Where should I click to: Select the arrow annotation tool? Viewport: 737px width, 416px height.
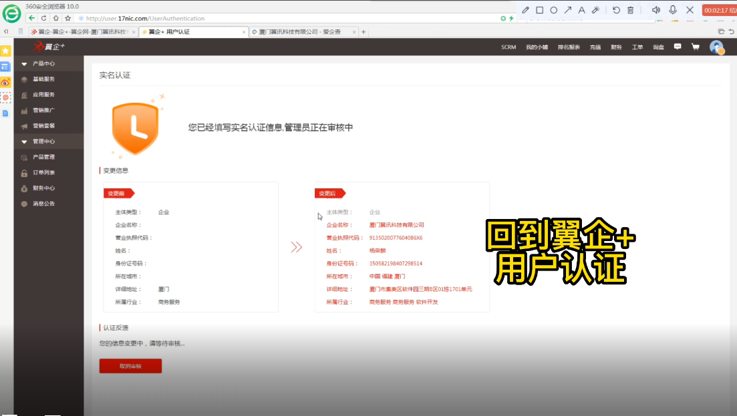coord(568,10)
